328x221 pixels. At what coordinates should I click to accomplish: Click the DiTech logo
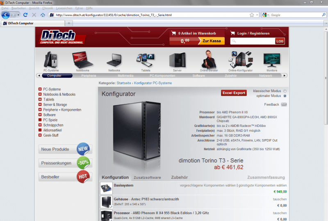pos(62,37)
